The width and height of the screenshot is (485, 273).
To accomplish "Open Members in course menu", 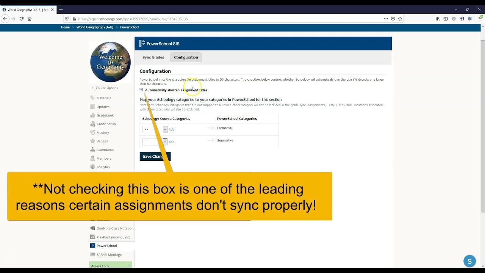I will click(x=104, y=158).
